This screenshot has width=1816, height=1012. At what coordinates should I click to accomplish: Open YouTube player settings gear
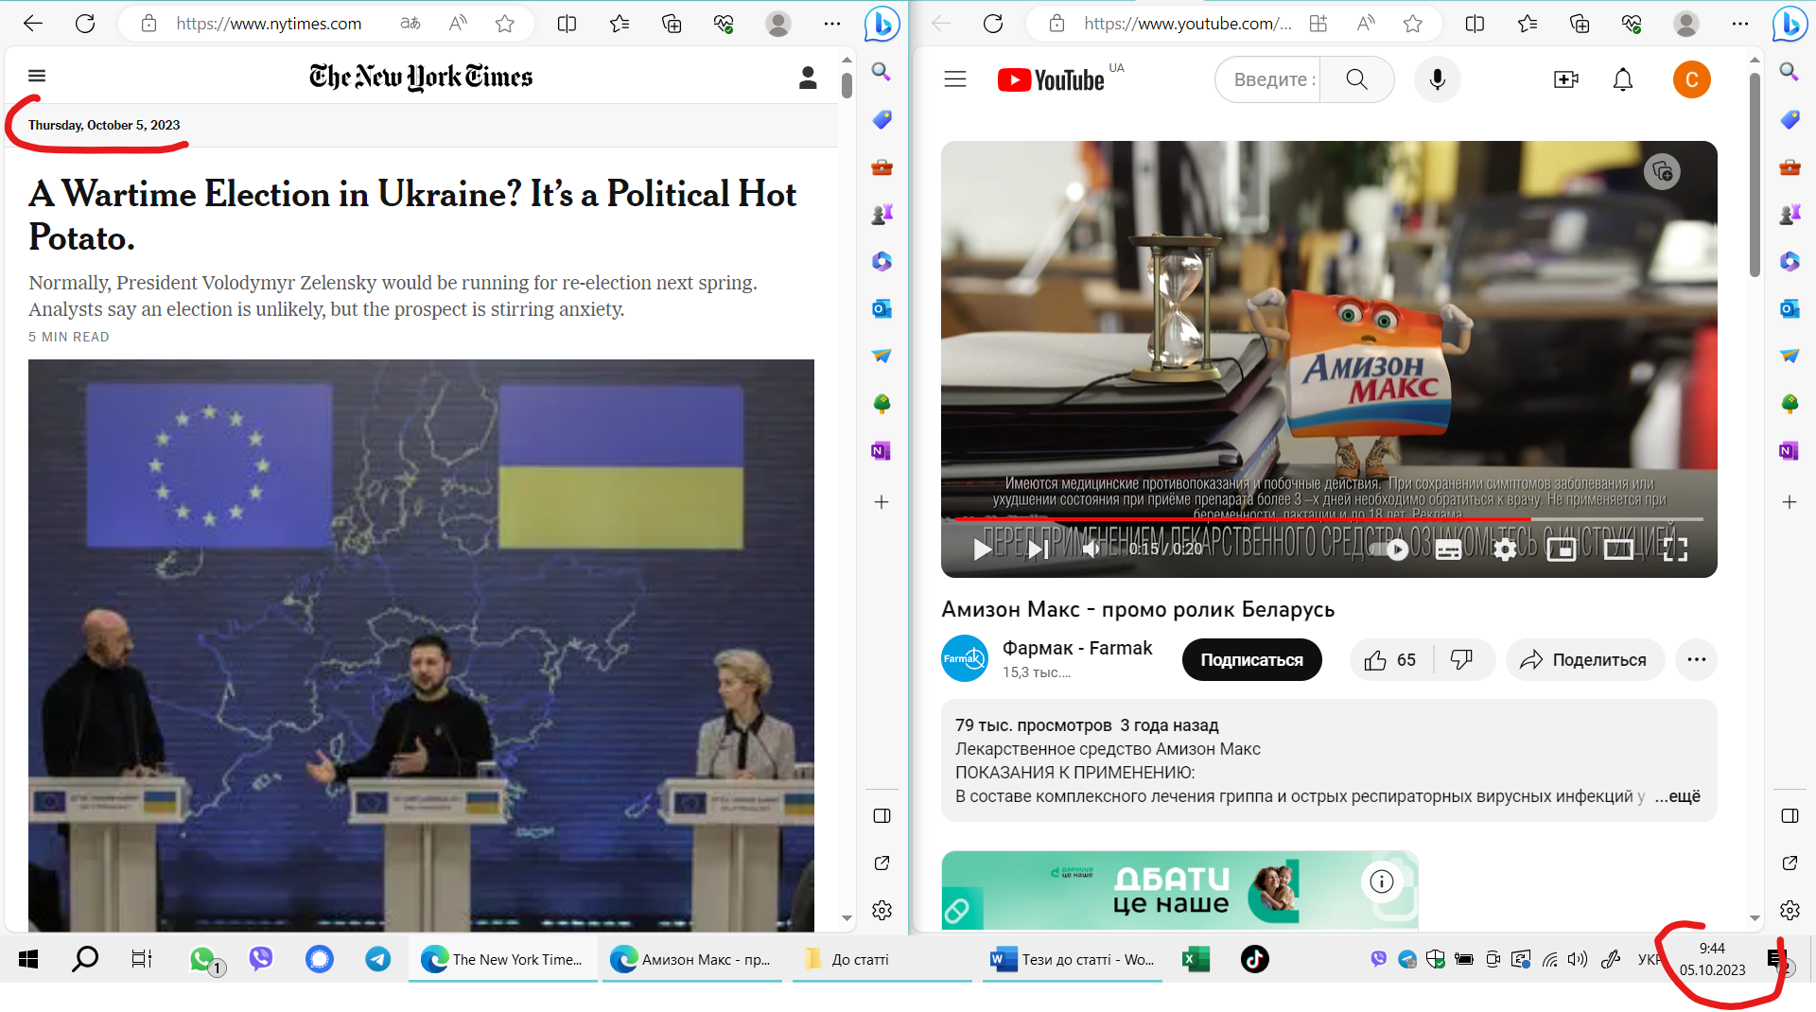click(1505, 550)
